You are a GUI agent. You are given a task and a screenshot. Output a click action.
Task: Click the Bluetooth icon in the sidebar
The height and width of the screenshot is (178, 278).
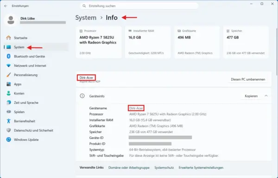click(x=8, y=56)
